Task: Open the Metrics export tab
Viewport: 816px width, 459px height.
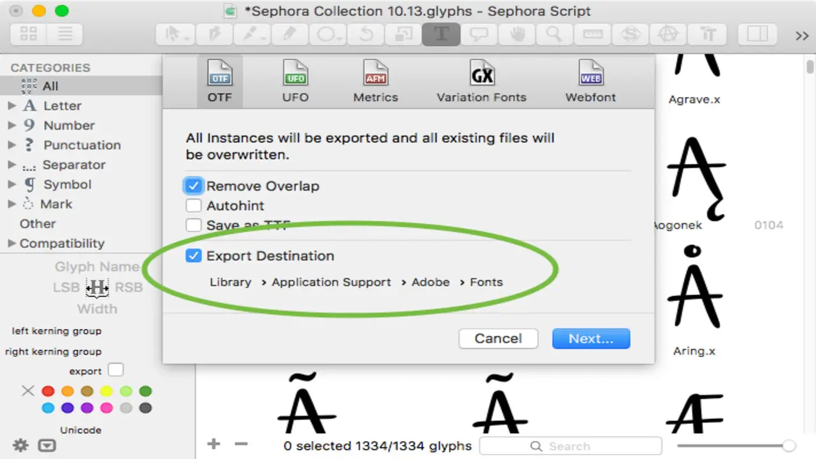Action: click(375, 81)
